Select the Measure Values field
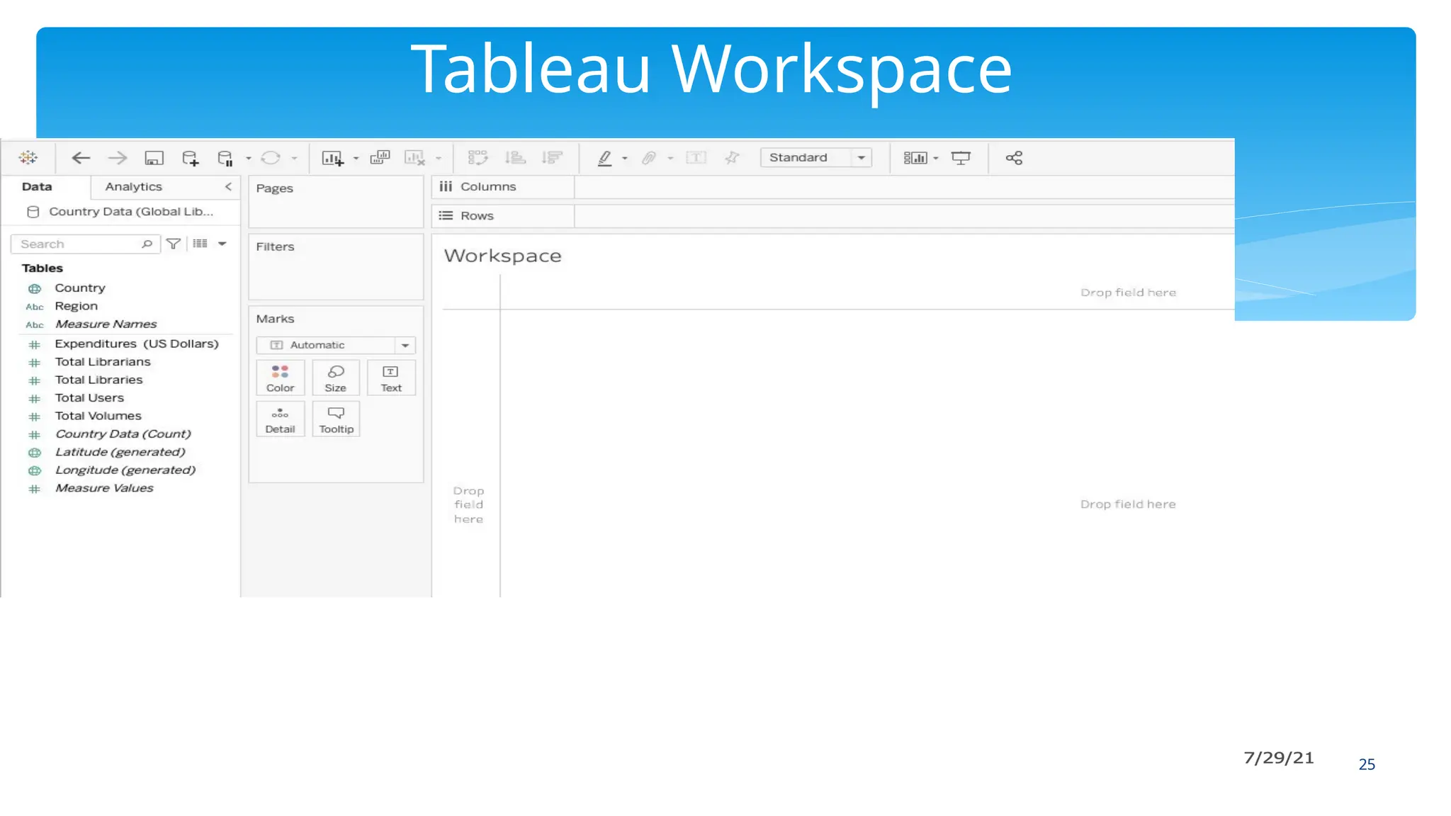 [104, 489]
